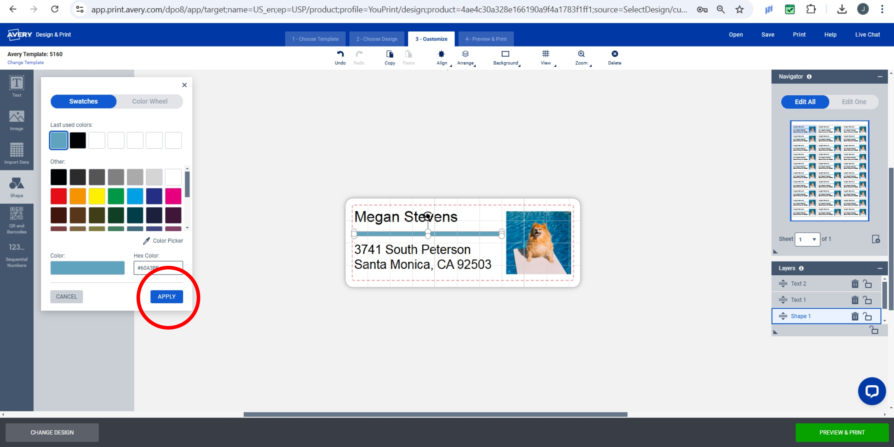Viewport: 894px width, 447px height.
Task: Click the APPLY button
Action: click(x=167, y=297)
